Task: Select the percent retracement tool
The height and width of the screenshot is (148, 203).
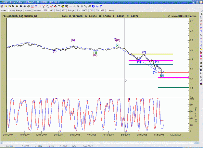Action: coord(78,6)
